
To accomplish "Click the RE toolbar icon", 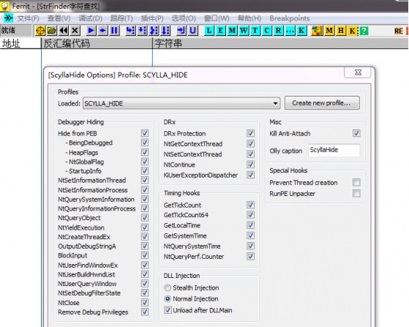I will (x=398, y=31).
